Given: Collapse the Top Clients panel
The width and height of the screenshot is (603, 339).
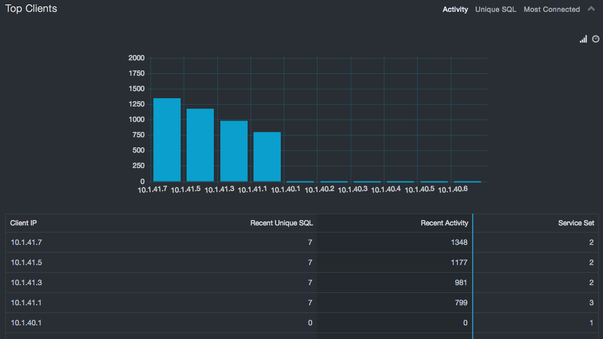Looking at the screenshot, I should pyautogui.click(x=591, y=9).
